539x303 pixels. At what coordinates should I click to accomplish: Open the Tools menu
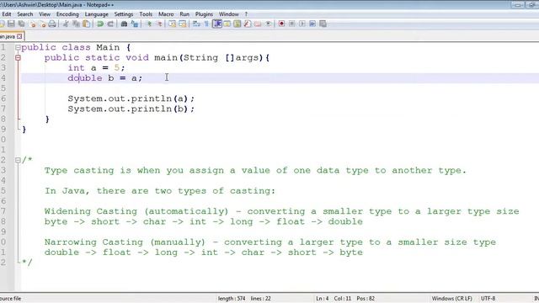[x=146, y=14]
